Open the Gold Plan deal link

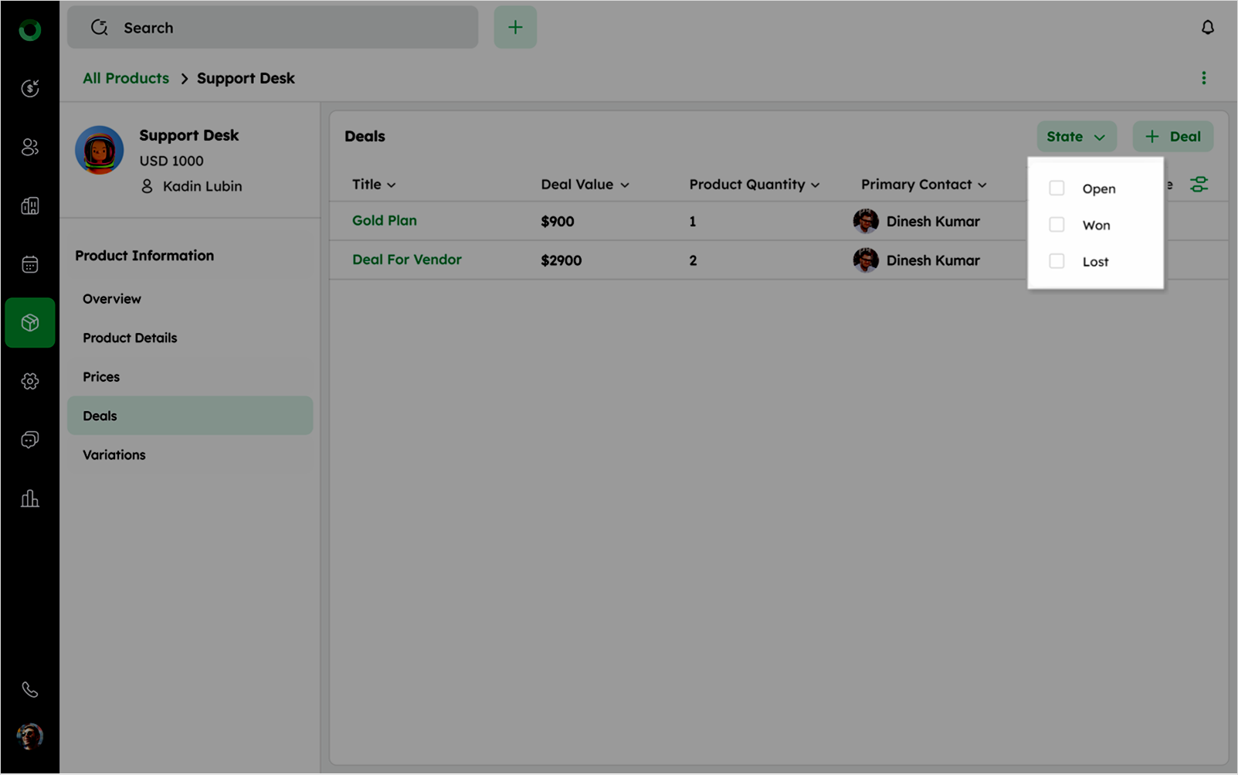coord(385,220)
